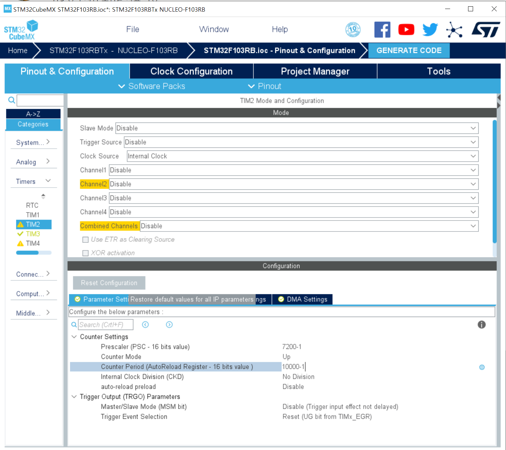Click STM32F103RBTx - NUCLEO-F103RB breadcrumb
Image resolution: width=506 pixels, height=450 pixels.
pos(113,51)
